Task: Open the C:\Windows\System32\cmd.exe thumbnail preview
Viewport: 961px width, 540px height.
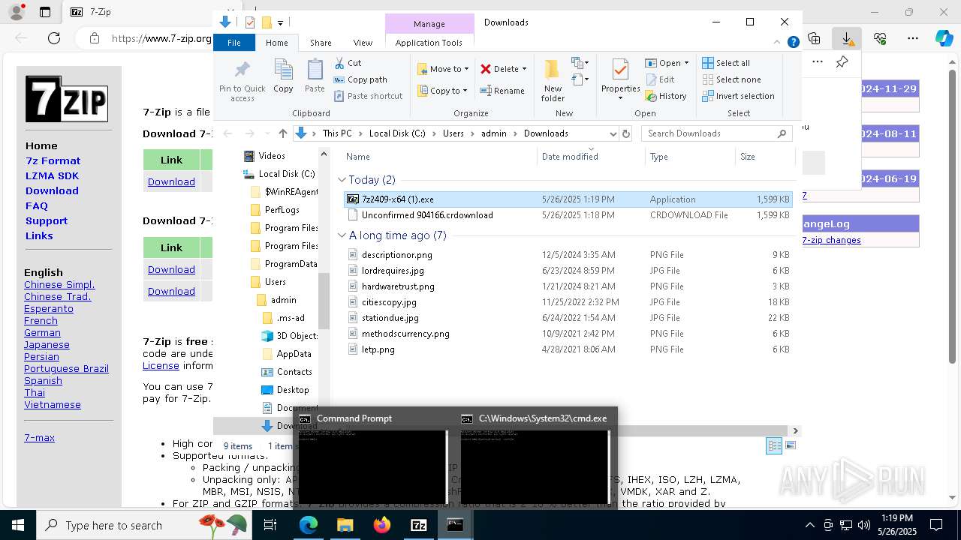Action: [x=535, y=458]
